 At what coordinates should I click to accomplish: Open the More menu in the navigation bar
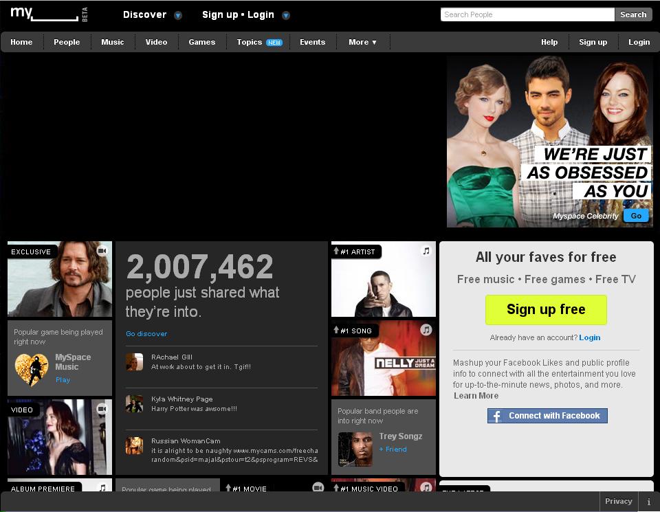(362, 42)
